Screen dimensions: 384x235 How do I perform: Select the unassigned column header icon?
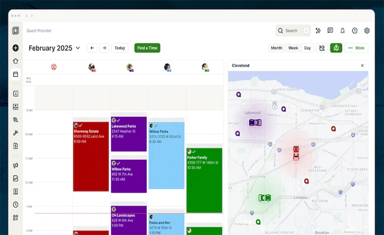tap(54, 67)
